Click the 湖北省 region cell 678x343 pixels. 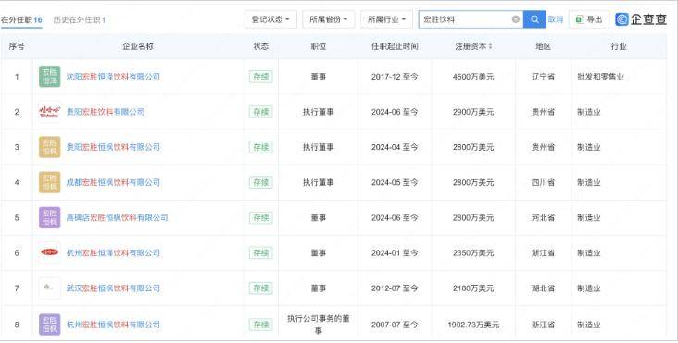543,288
